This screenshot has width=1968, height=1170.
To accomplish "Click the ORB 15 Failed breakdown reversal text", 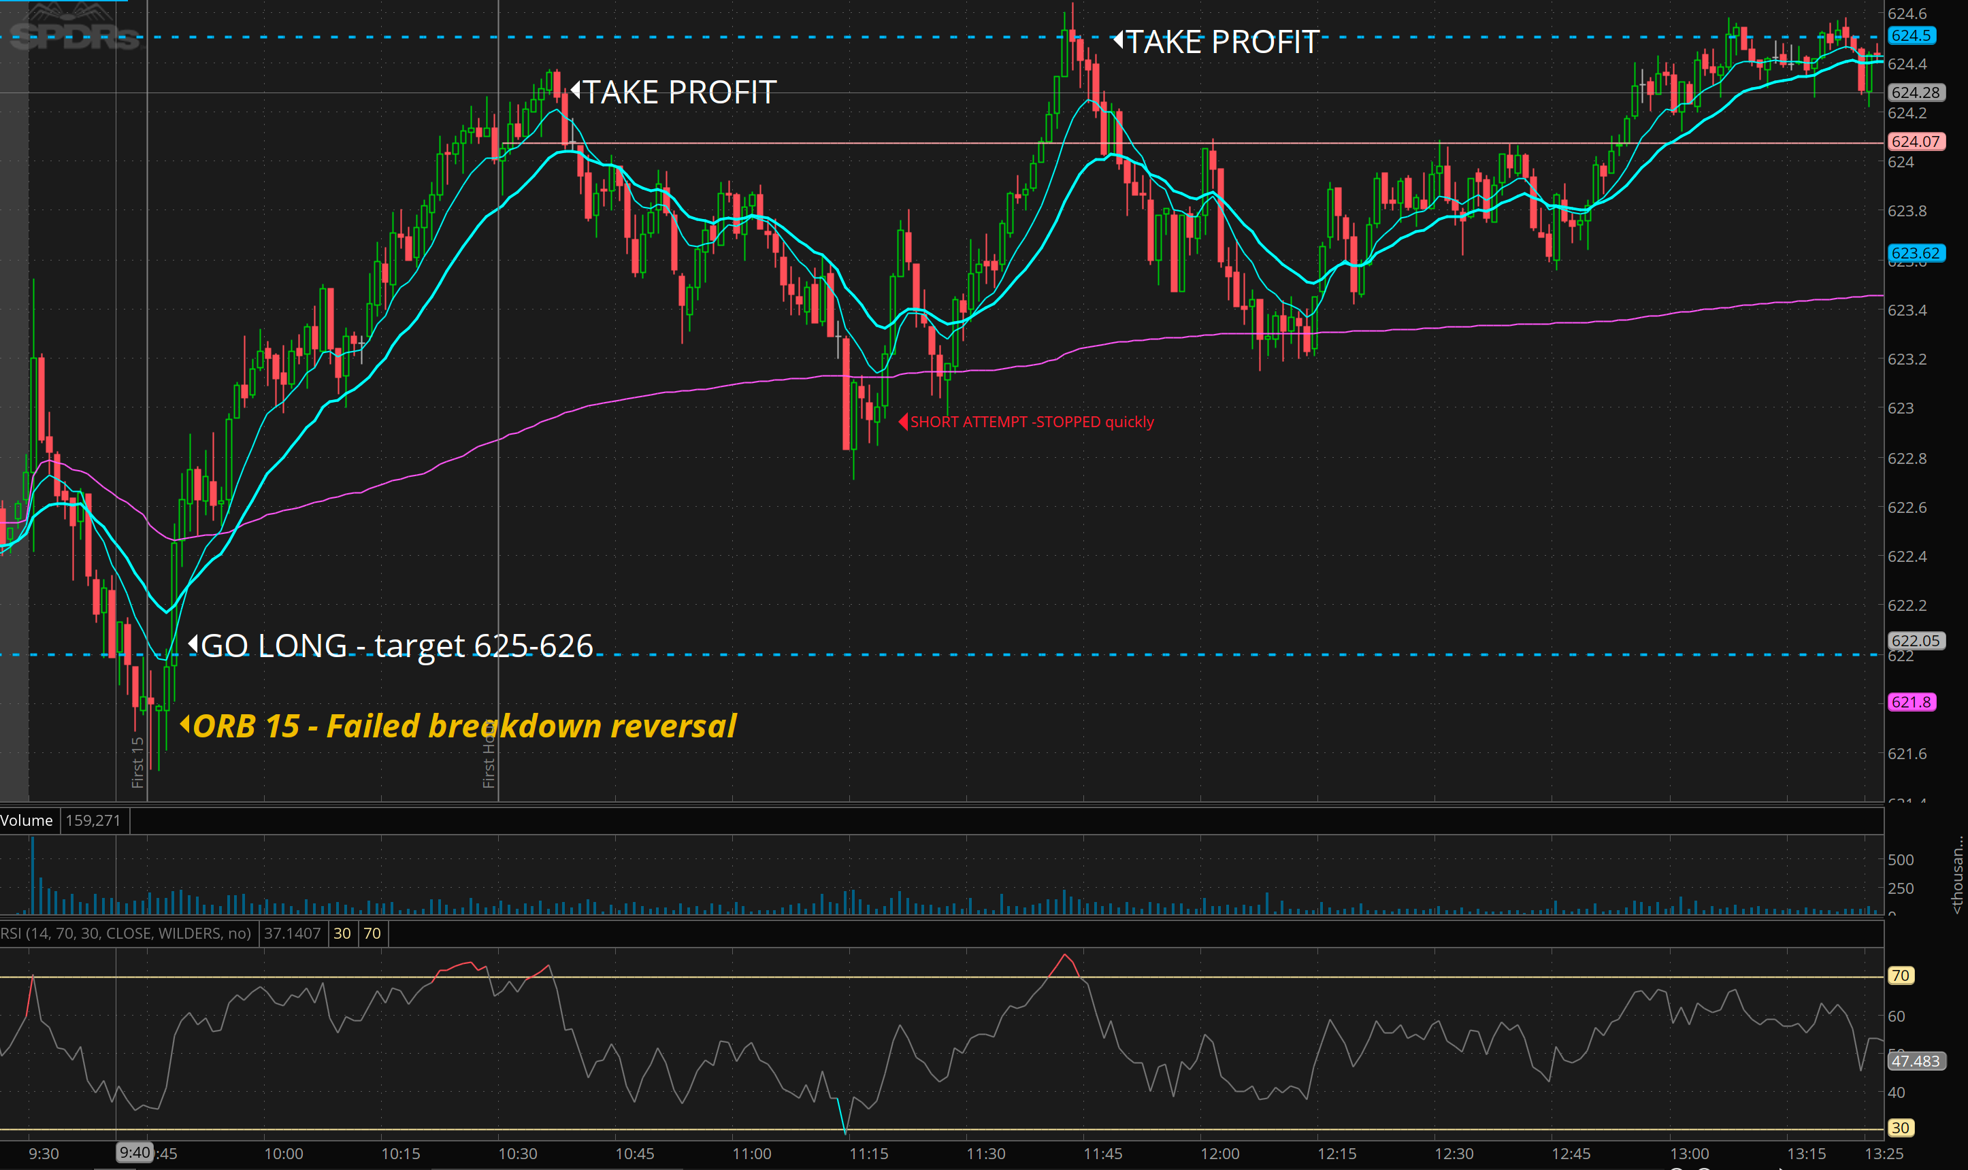I will 463,726.
